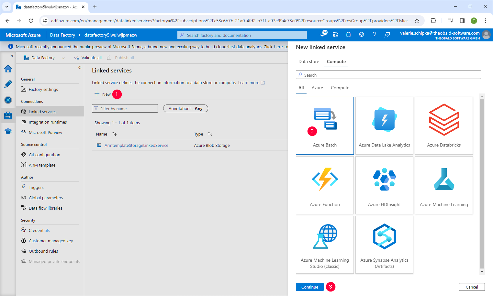Select the Azure Databricks tile
The width and height of the screenshot is (493, 296).
[x=444, y=126]
